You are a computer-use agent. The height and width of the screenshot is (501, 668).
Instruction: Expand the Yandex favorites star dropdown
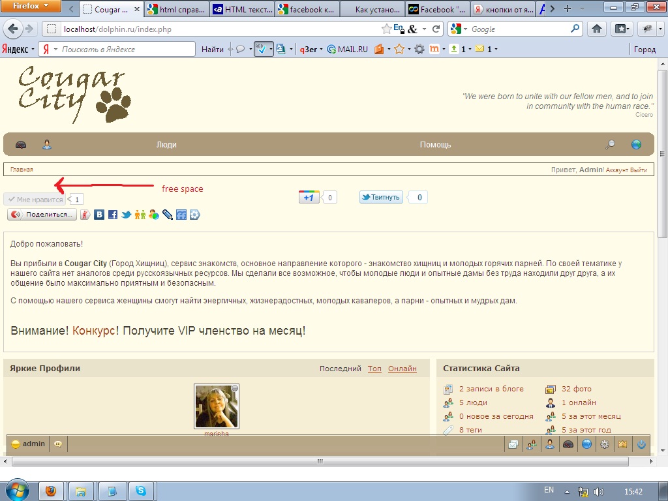pos(409,50)
